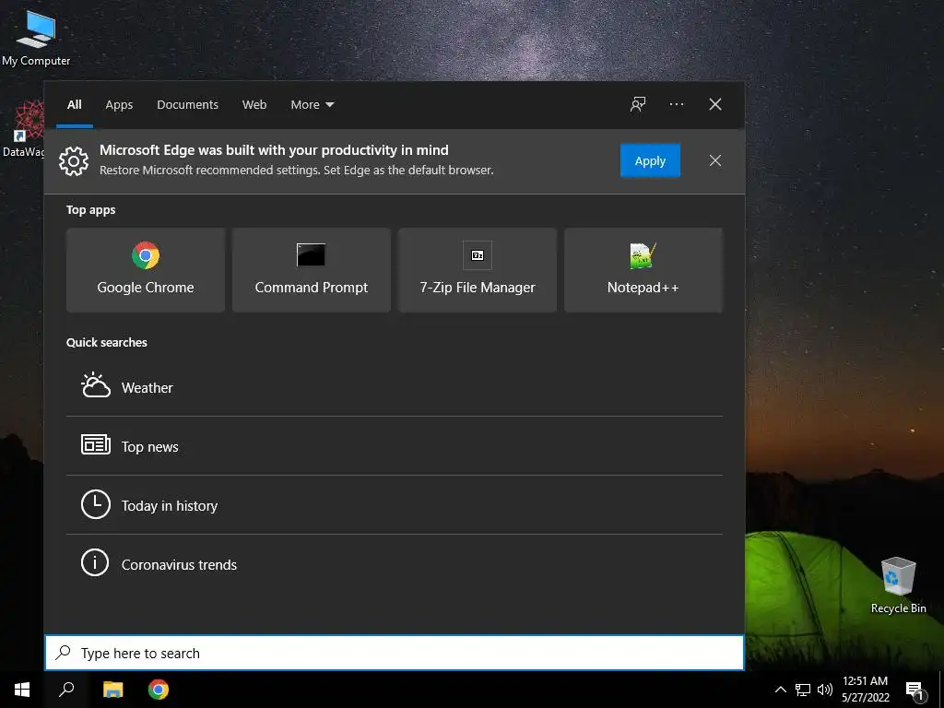Open the clock showing 12:51 AM
The image size is (944, 708).
click(865, 690)
